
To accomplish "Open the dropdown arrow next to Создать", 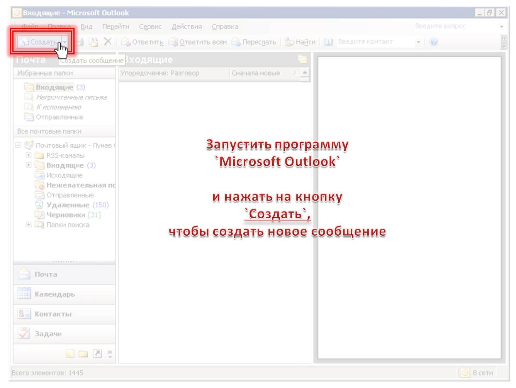I will pos(65,42).
